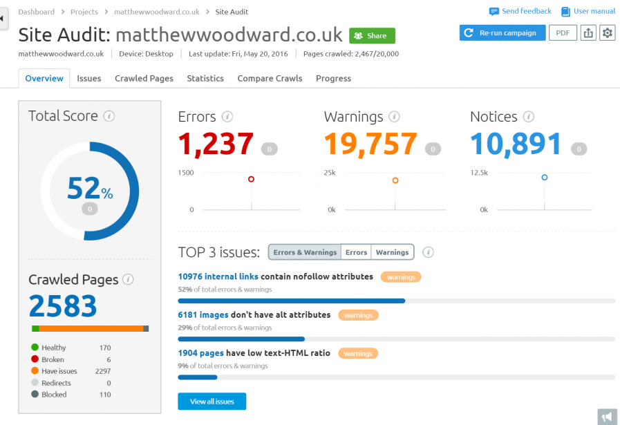Select the Errors & Warnings filter
Screen dimensions: 620x425
[x=305, y=252]
